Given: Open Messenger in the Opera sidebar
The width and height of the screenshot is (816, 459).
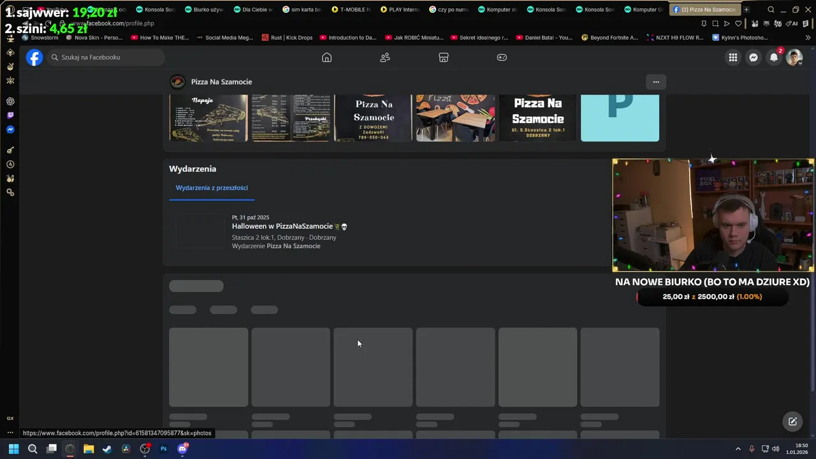Looking at the screenshot, I should coord(10,129).
